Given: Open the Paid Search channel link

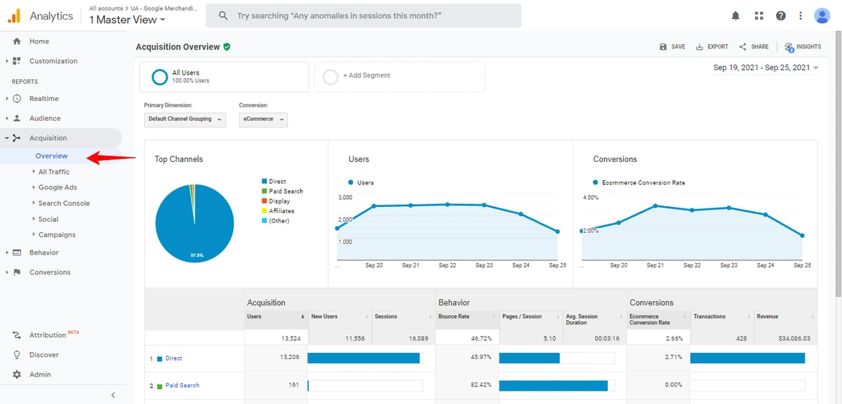Looking at the screenshot, I should tap(182, 385).
